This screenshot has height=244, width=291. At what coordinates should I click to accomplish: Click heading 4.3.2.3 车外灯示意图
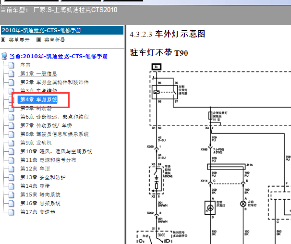(x=167, y=34)
